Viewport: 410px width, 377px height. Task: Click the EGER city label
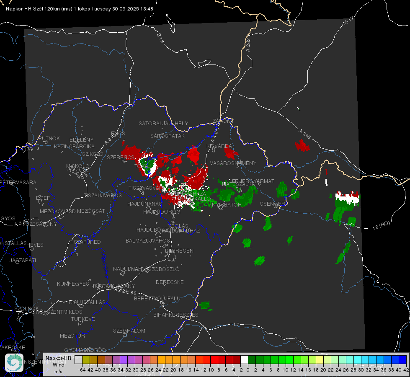[44, 198]
